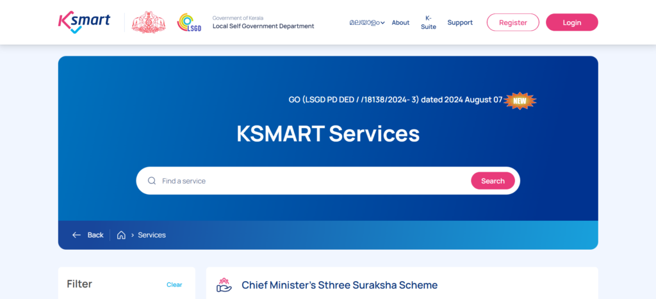Click the Register button
The width and height of the screenshot is (656, 299).
513,22
